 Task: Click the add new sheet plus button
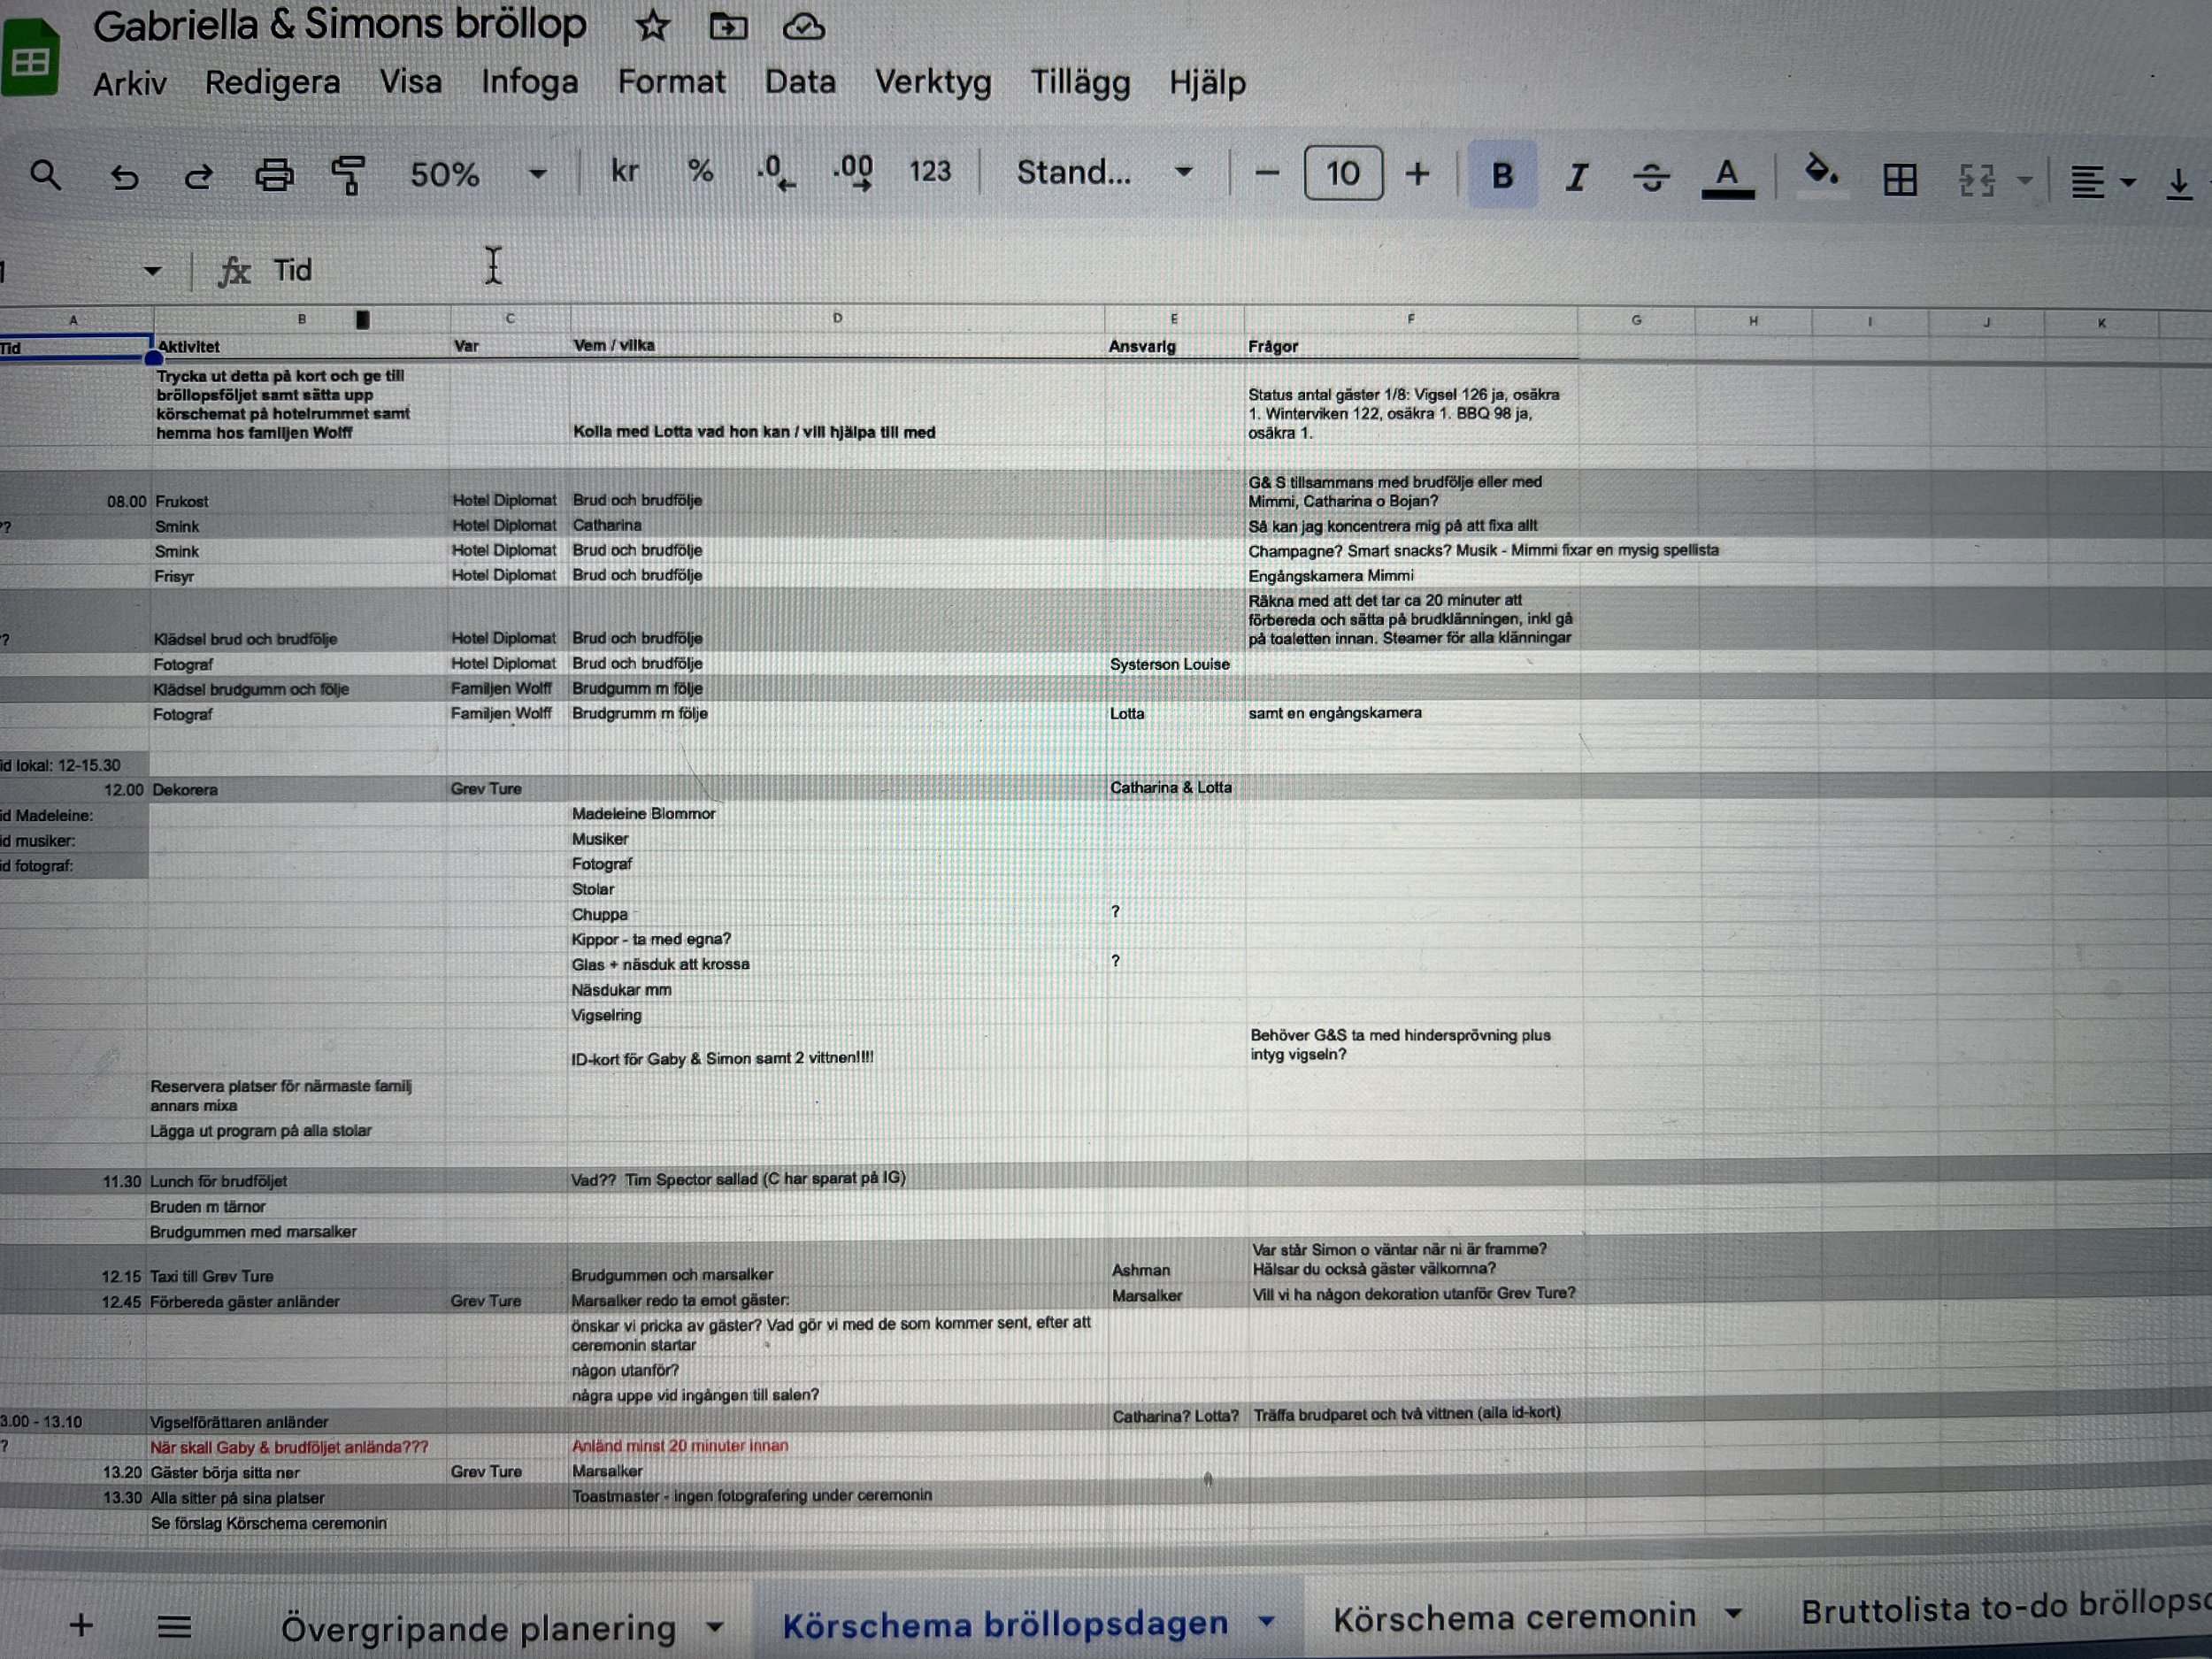pyautogui.click(x=81, y=1626)
